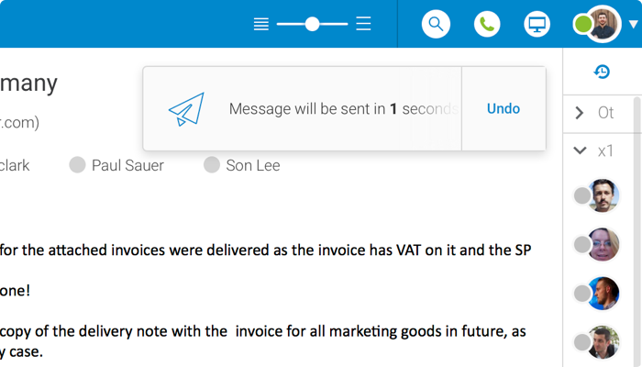Toggle status circle beside mustached man avatar

(x=581, y=195)
